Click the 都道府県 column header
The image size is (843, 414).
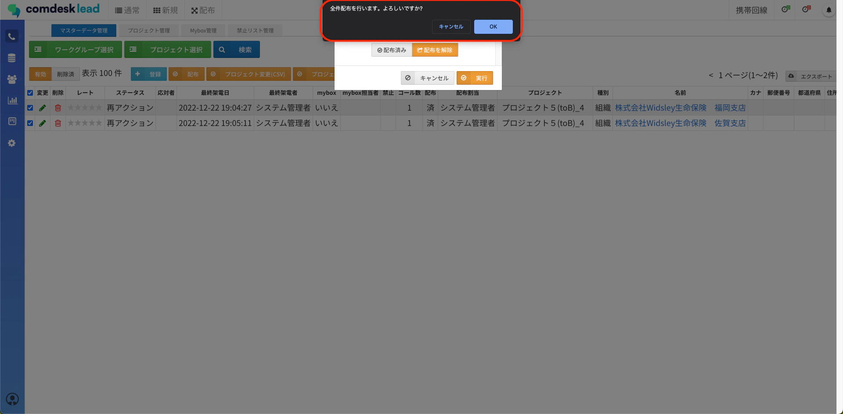809,93
